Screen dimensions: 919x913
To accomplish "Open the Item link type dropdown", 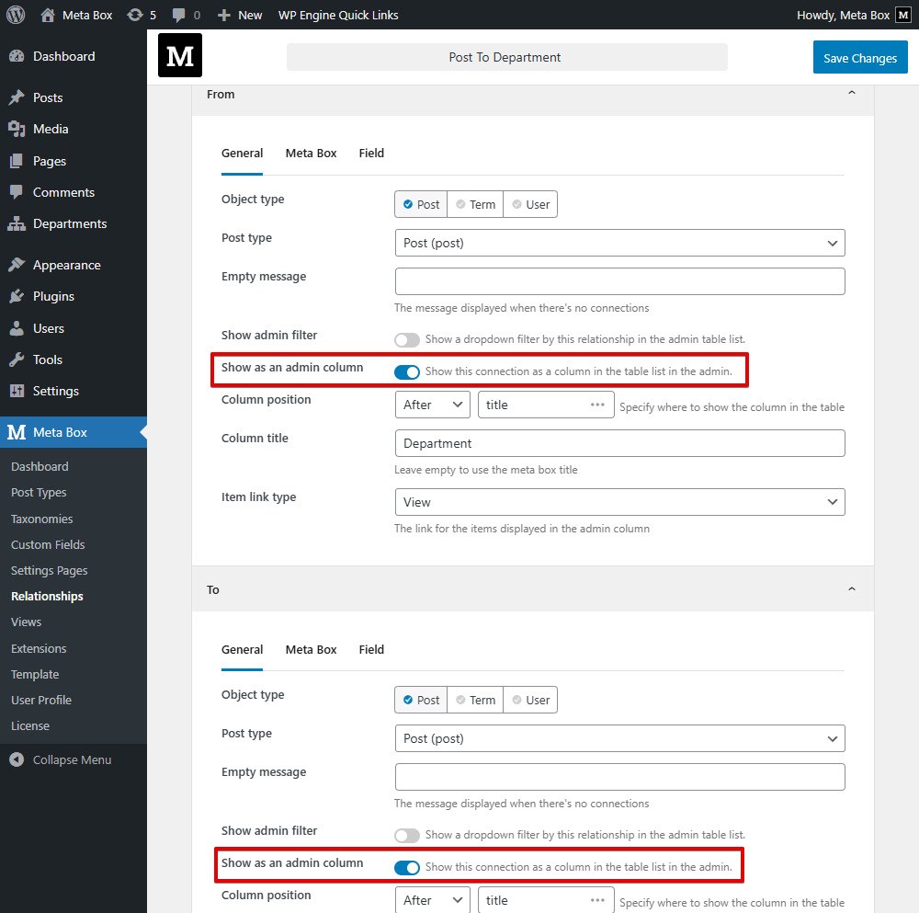I will point(619,502).
